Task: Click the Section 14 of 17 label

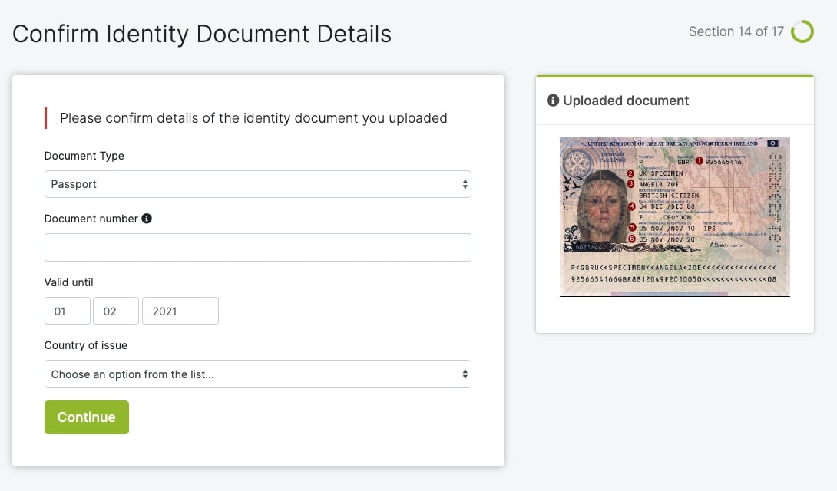Action: tap(736, 31)
